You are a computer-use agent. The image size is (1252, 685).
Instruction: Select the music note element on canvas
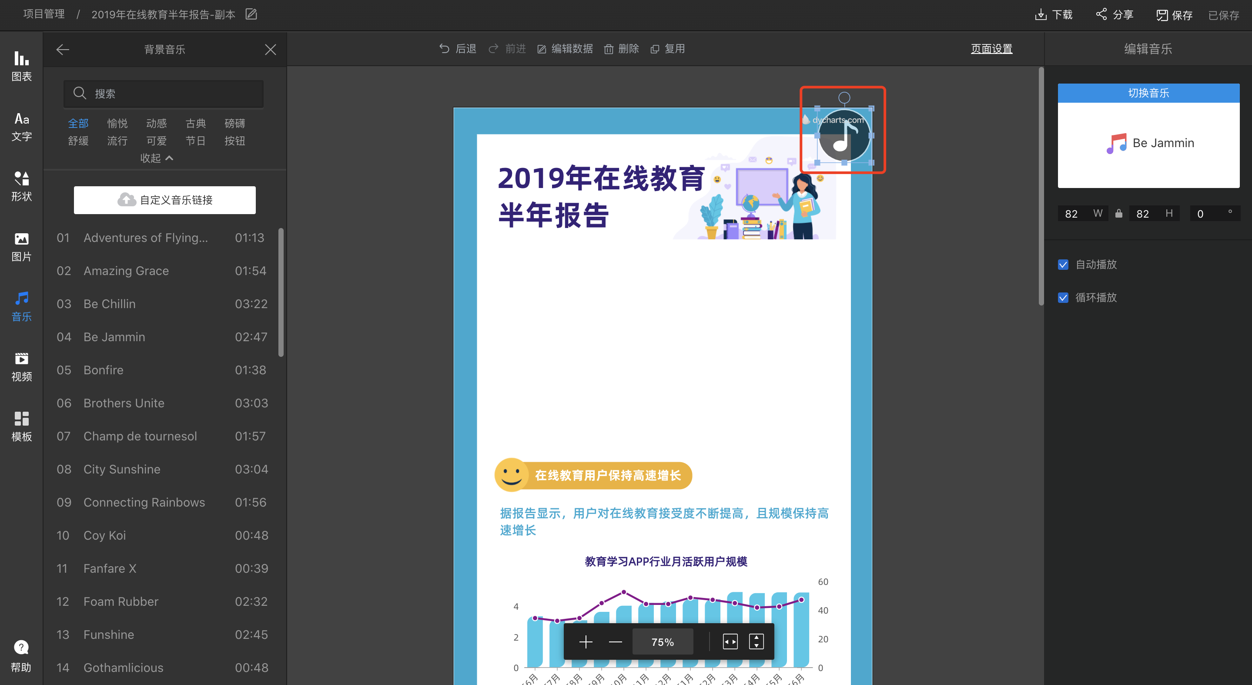(x=844, y=136)
